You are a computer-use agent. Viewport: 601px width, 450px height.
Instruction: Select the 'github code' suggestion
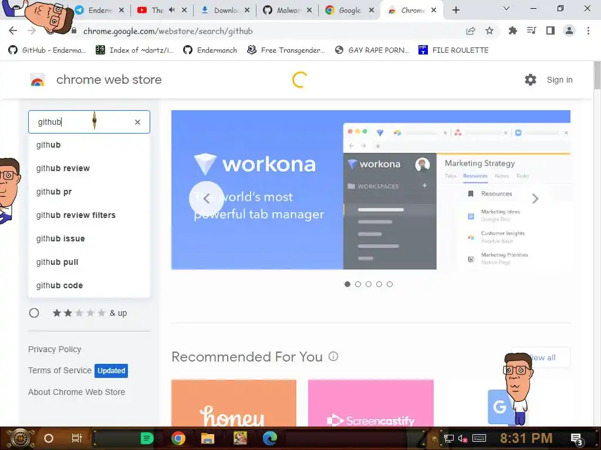[x=89, y=285]
